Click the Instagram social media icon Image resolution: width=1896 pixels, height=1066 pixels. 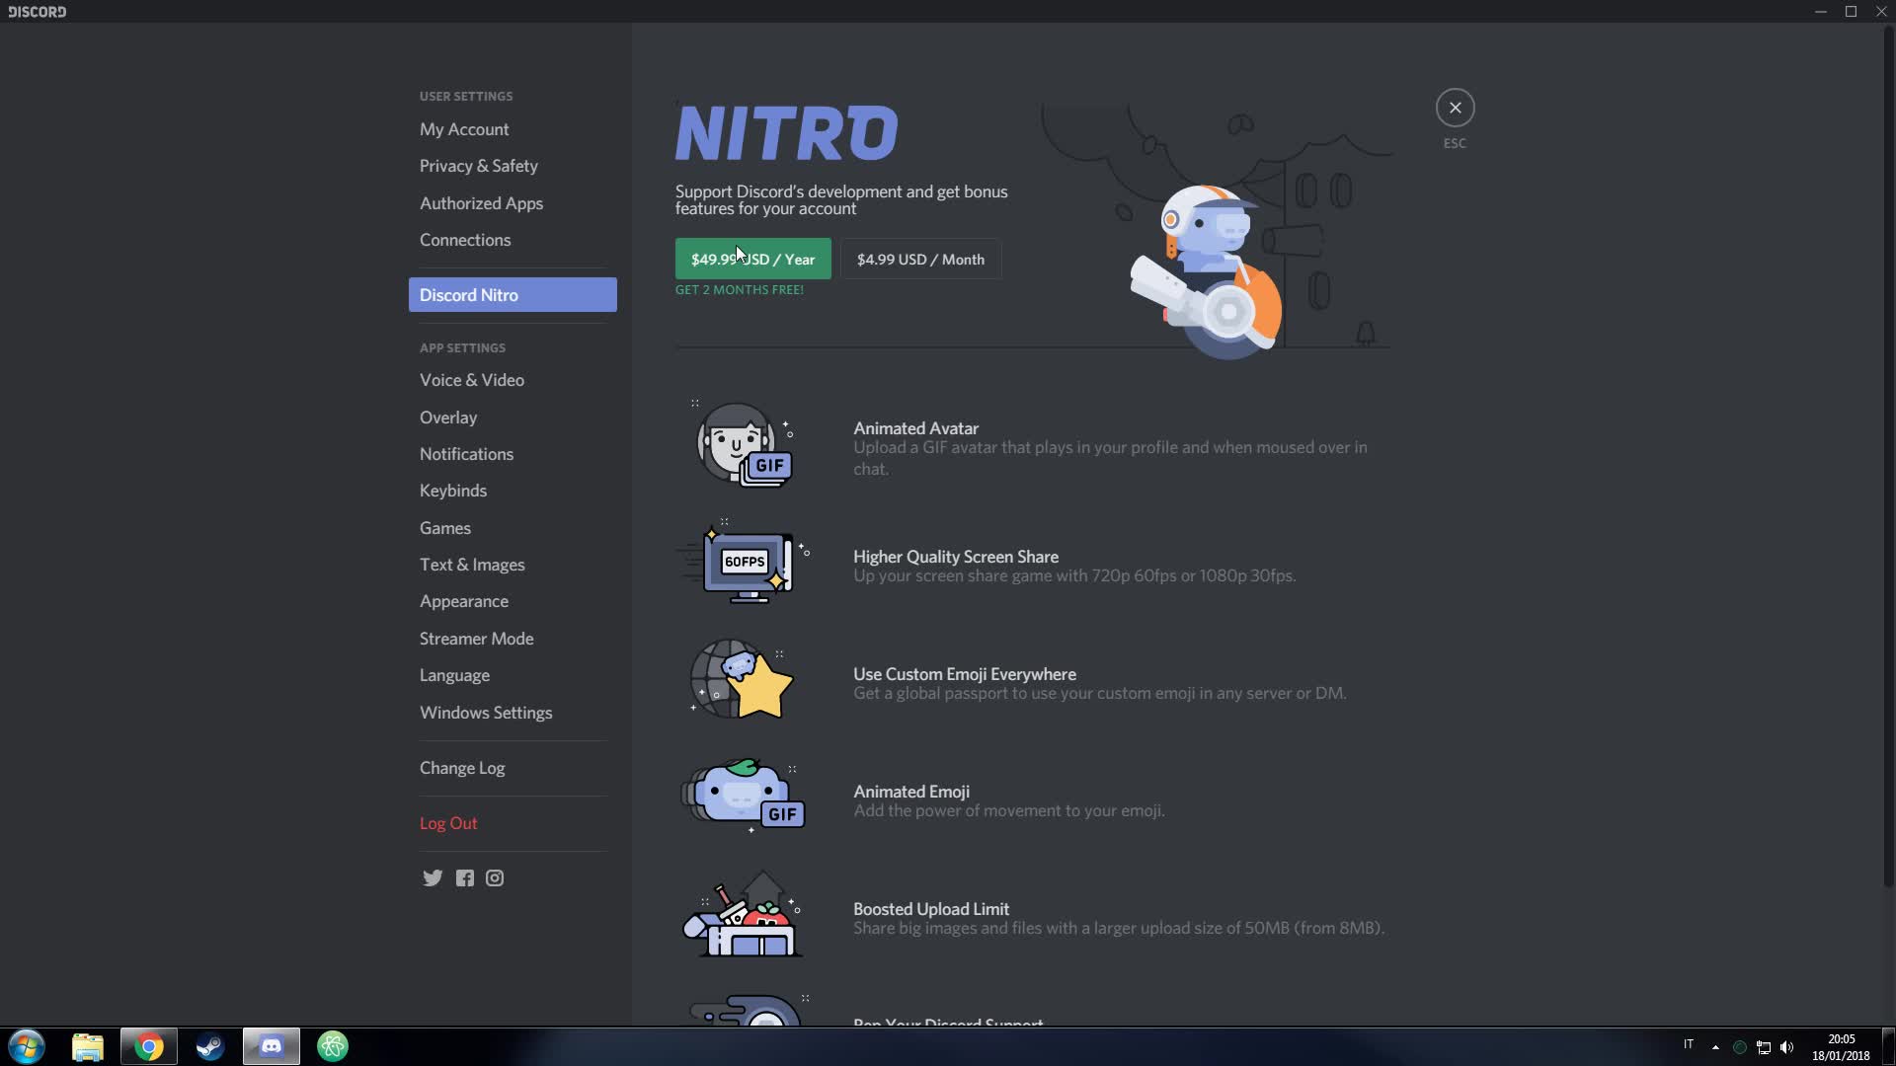click(495, 877)
